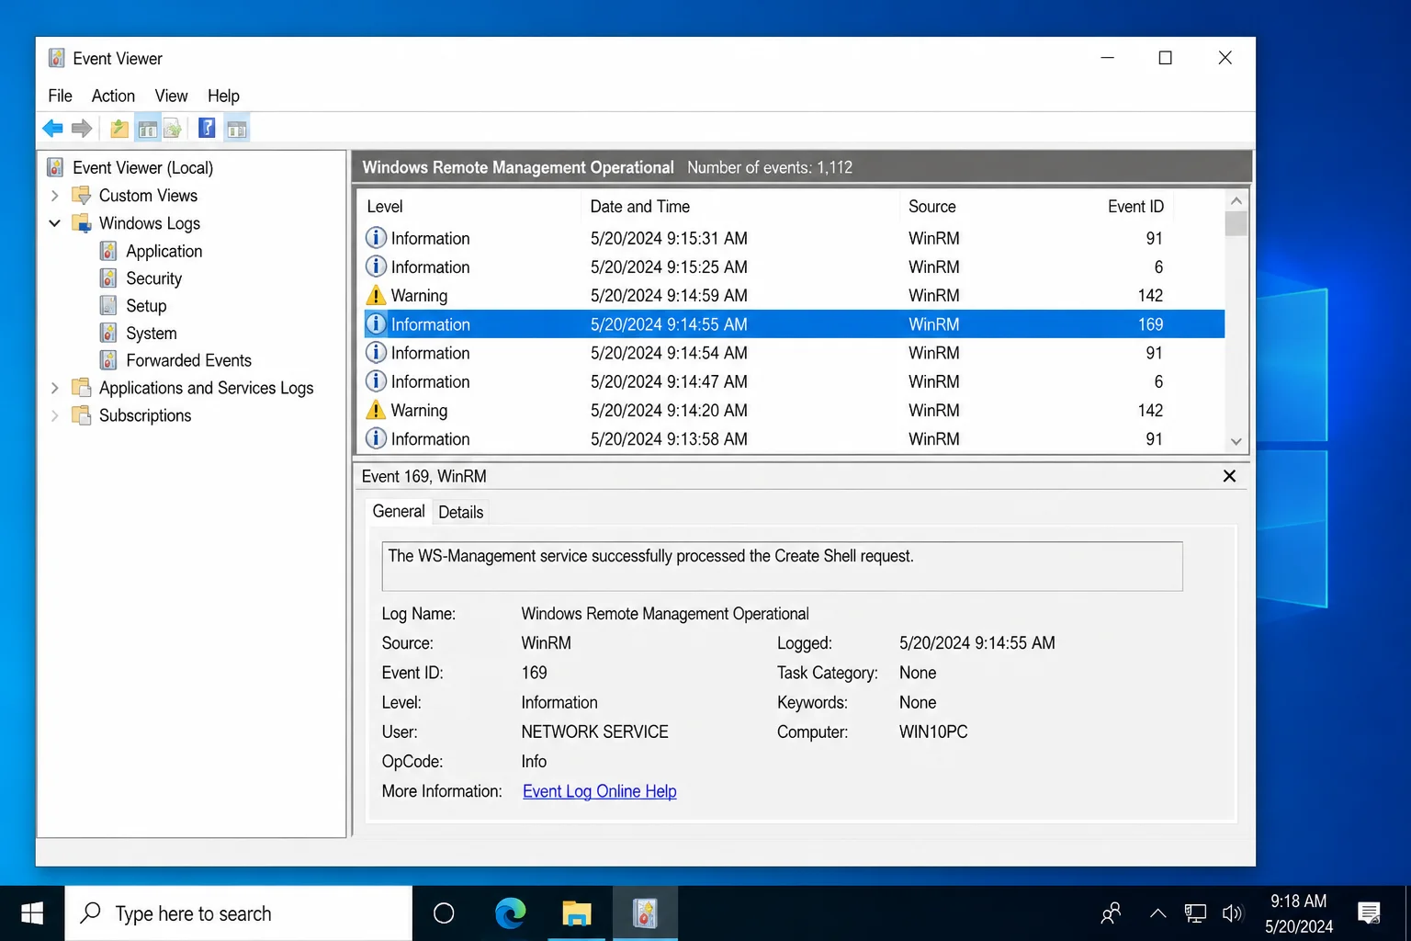Open the Windows Start menu
Screen dimensions: 1411x941
(x=32, y=913)
